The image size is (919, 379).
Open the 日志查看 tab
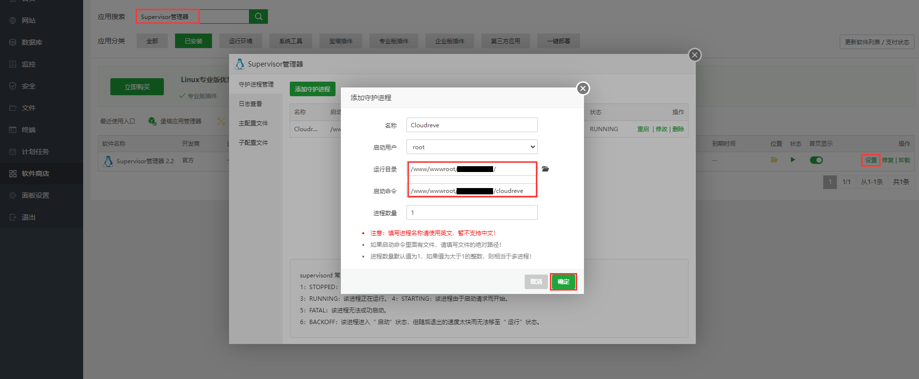256,104
